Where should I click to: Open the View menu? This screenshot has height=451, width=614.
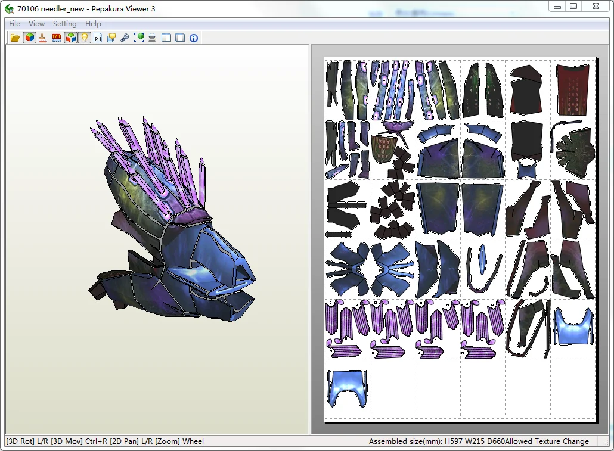36,23
